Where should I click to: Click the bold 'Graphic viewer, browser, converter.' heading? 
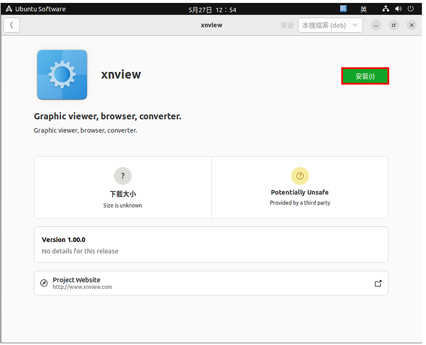point(108,118)
